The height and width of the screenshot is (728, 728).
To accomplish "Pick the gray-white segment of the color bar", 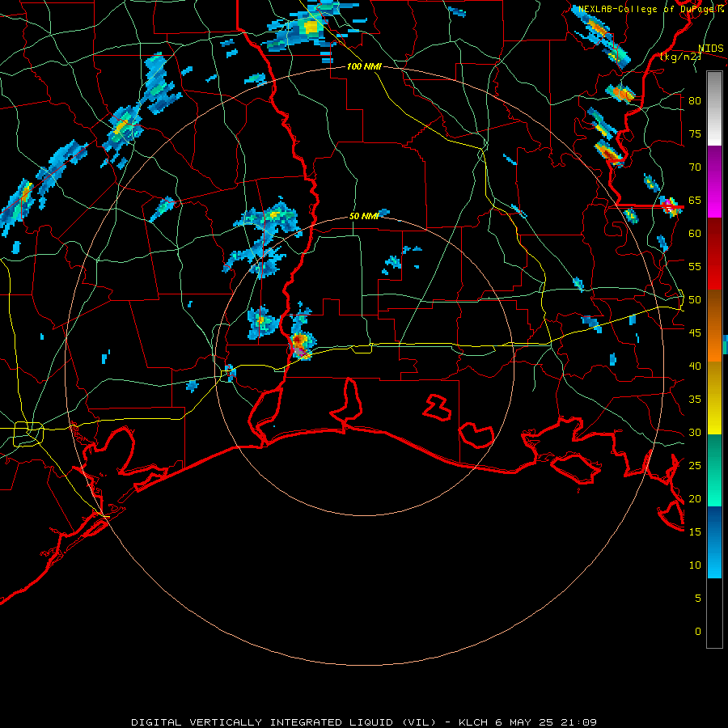I will 714,108.
